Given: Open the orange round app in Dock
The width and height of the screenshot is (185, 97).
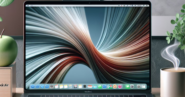Looking at the screenshot, I should (115, 87).
